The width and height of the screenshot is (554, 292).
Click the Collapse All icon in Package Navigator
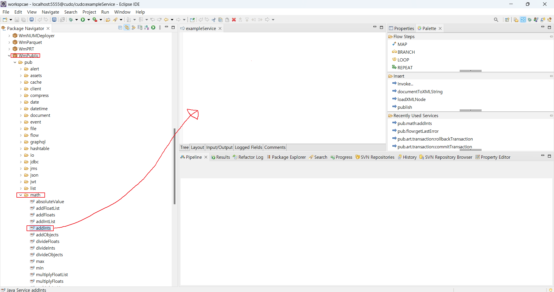(x=120, y=28)
